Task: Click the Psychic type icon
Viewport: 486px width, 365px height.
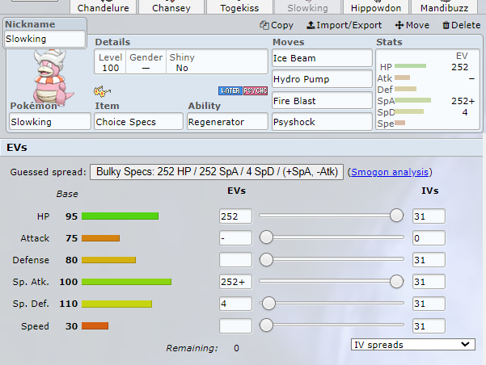Action: pos(256,90)
